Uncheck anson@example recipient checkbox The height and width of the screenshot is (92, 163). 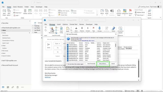[x=68, y=48]
